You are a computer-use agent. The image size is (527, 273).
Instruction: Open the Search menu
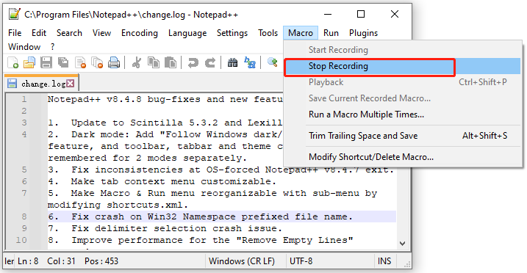pyautogui.click(x=69, y=33)
